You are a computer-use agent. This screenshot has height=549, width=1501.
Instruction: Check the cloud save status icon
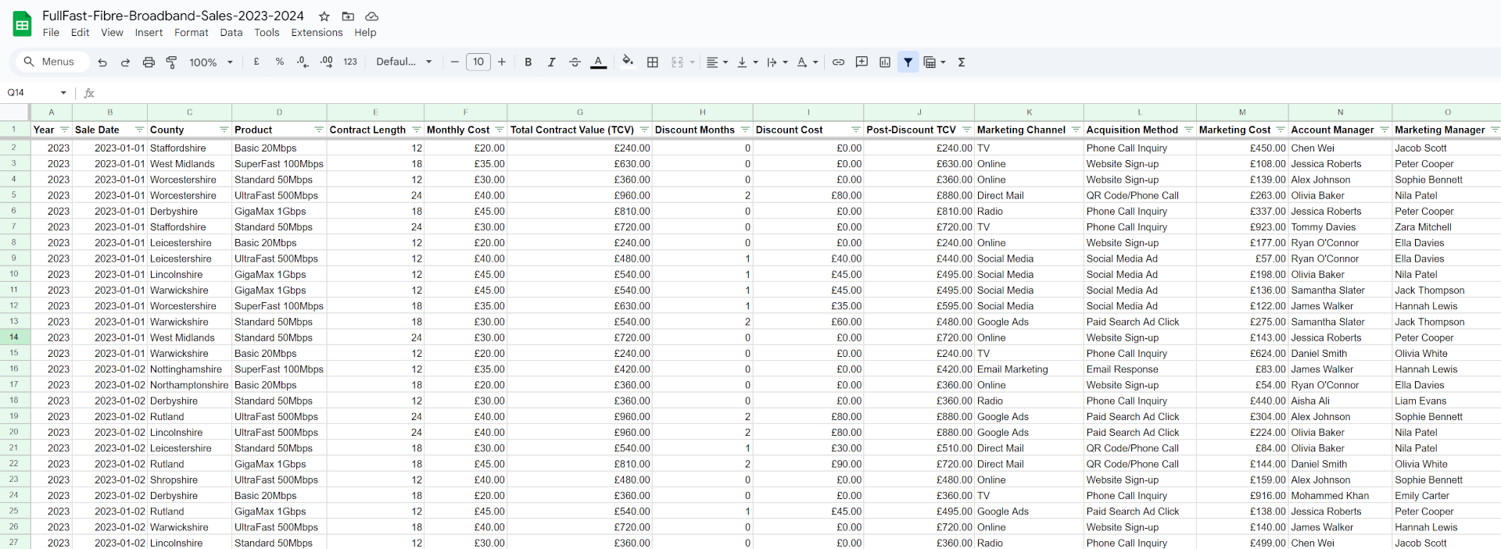click(x=372, y=16)
